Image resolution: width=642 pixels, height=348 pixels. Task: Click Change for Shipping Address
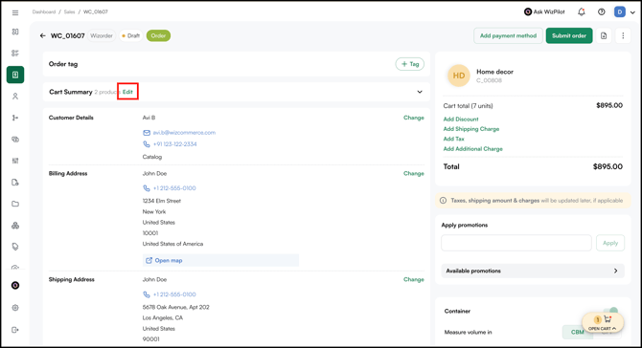[414, 280]
